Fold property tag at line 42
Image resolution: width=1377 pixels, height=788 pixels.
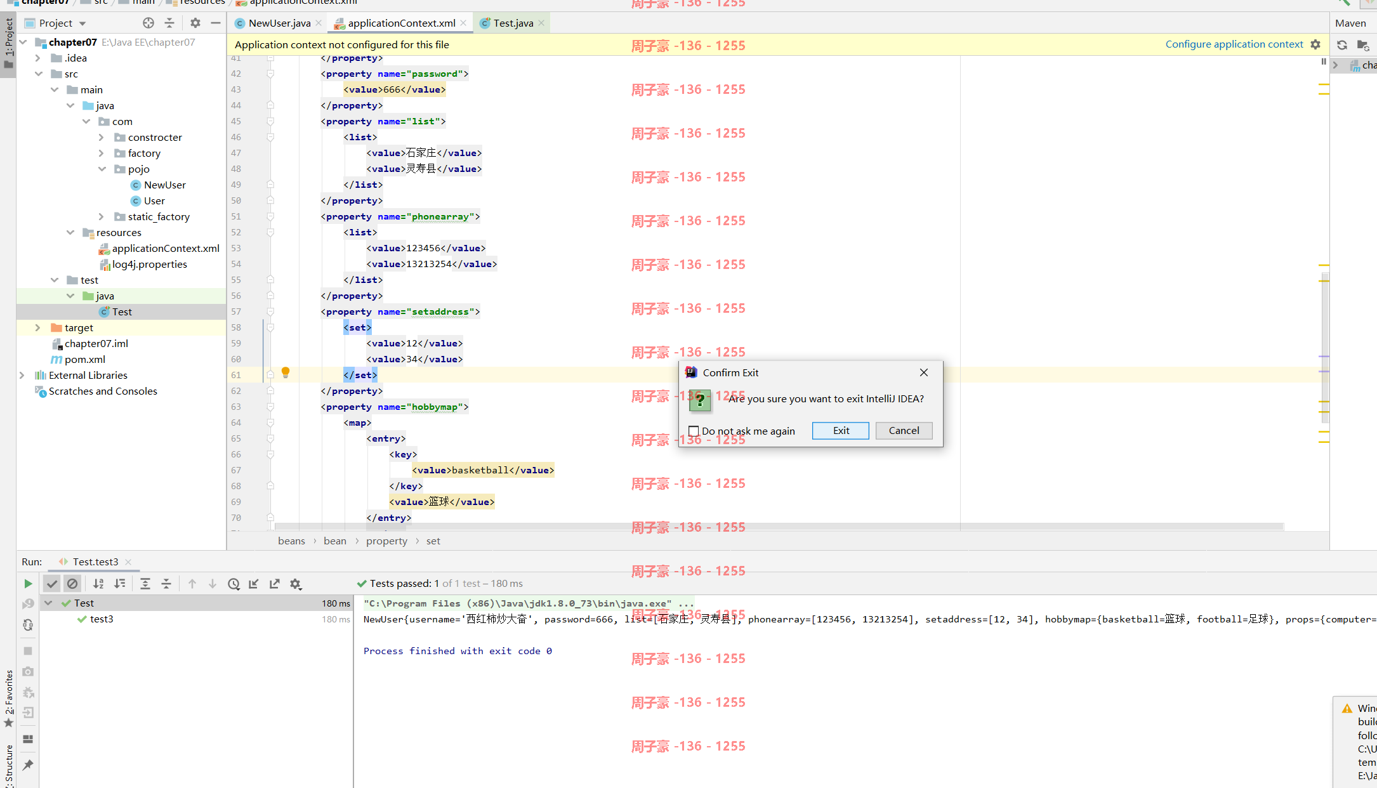[x=270, y=74]
